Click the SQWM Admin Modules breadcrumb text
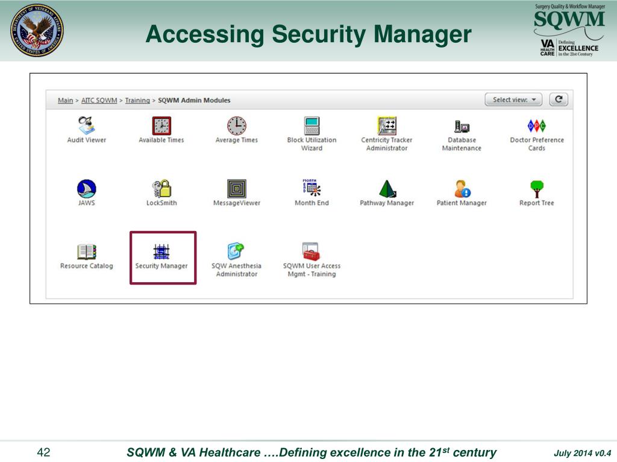This screenshot has width=617, height=462. (x=194, y=100)
